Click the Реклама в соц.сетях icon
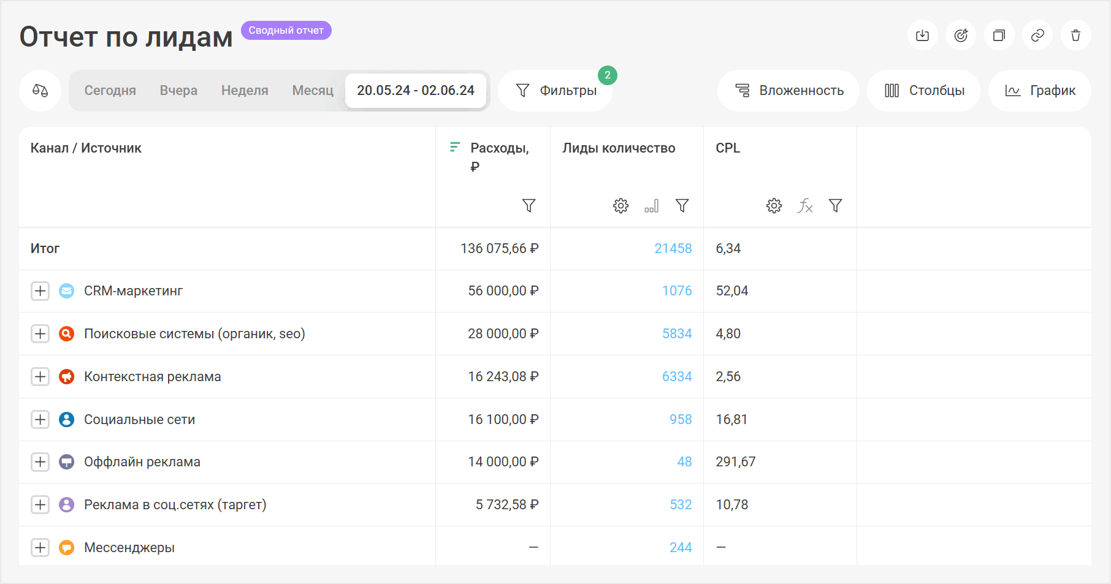 [67, 505]
